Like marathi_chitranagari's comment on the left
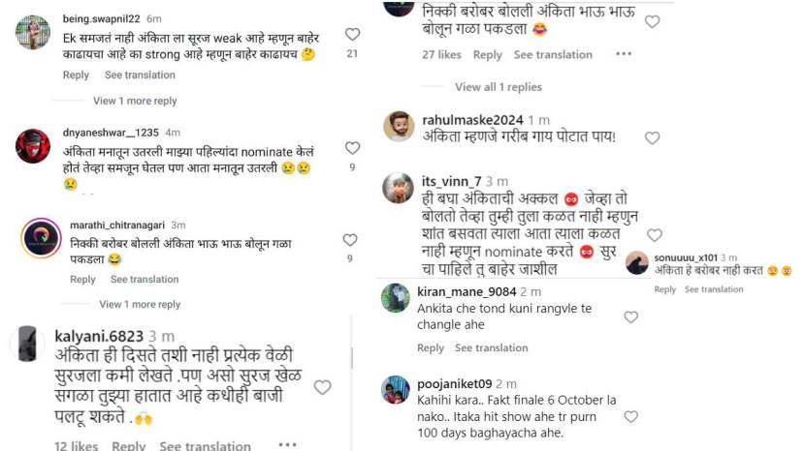 click(349, 240)
